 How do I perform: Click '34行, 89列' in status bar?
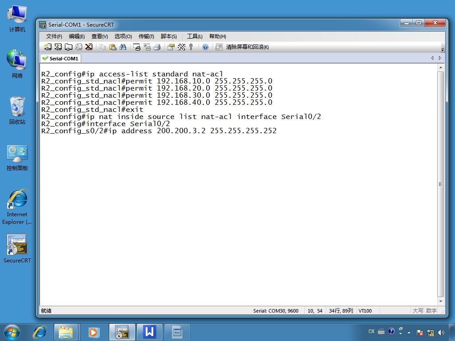pos(341,311)
